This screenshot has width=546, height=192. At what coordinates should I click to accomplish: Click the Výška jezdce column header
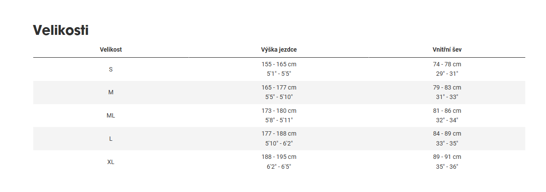pyautogui.click(x=279, y=50)
